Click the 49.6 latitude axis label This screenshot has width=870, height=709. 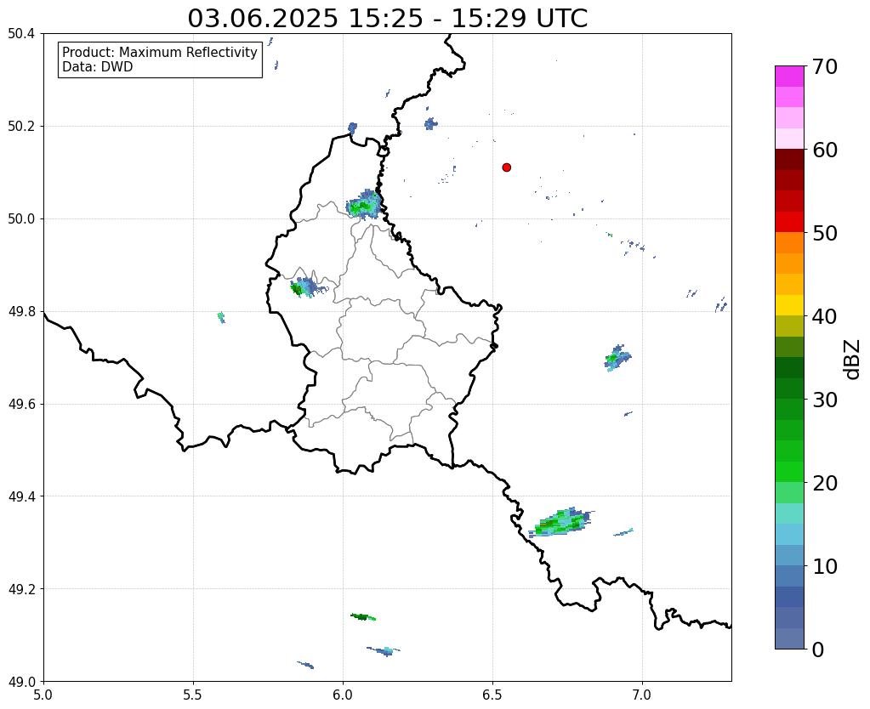tap(21, 404)
